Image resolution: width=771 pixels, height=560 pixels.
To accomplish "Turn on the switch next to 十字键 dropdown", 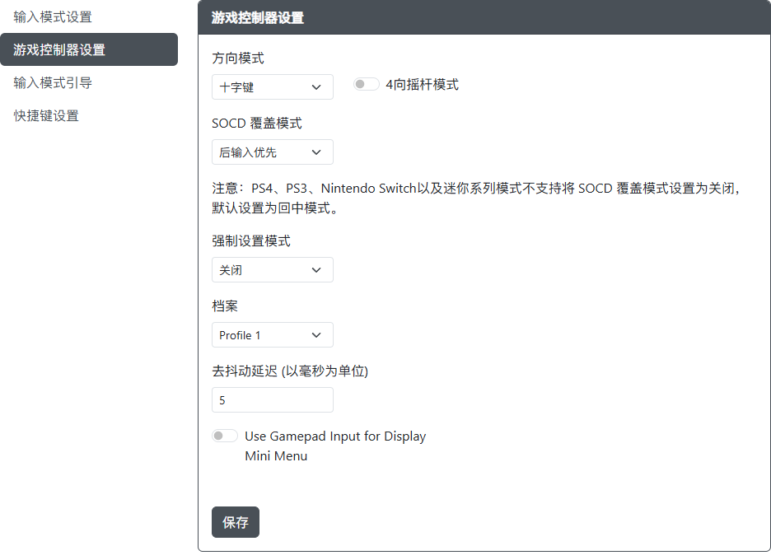I will 366,83.
